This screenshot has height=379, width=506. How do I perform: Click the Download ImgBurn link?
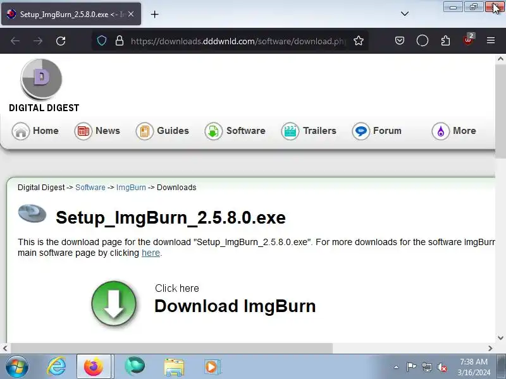[x=235, y=306]
